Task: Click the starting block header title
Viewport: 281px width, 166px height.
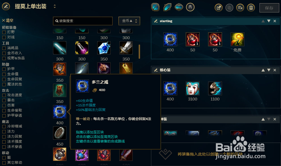Action: (x=166, y=21)
